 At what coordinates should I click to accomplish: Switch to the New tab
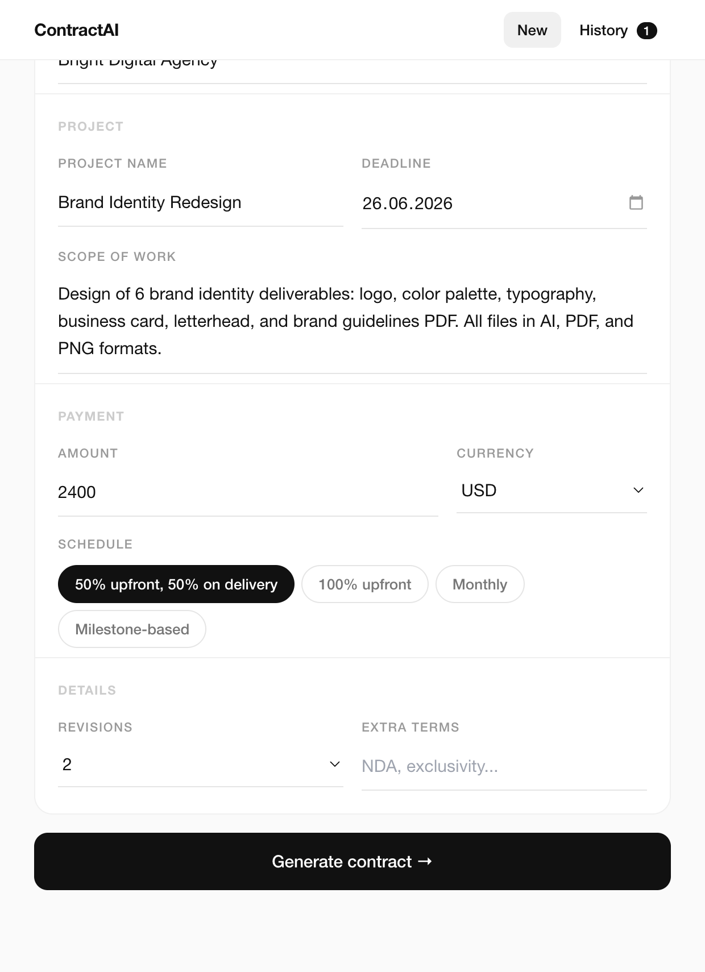tap(532, 30)
